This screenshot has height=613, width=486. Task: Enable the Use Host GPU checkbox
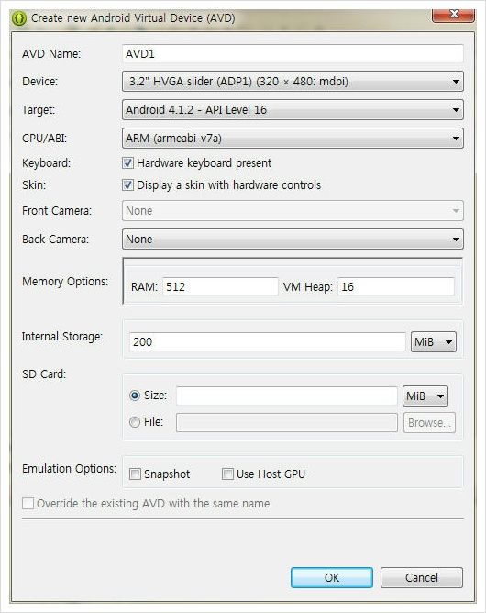[x=227, y=474]
